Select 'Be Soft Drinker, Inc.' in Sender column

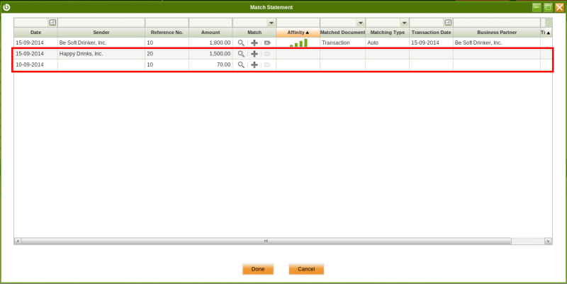[x=101, y=42]
